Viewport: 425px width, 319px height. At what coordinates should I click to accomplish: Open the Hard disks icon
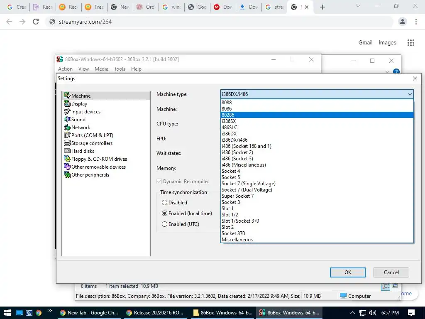[x=67, y=150]
